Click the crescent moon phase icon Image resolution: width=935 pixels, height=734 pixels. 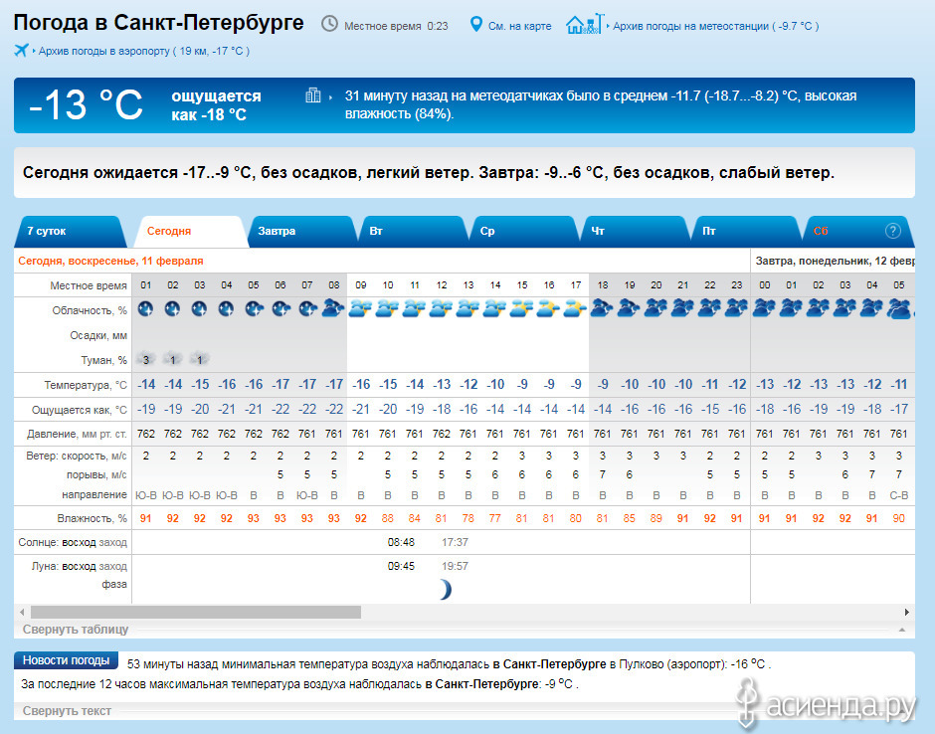(445, 589)
